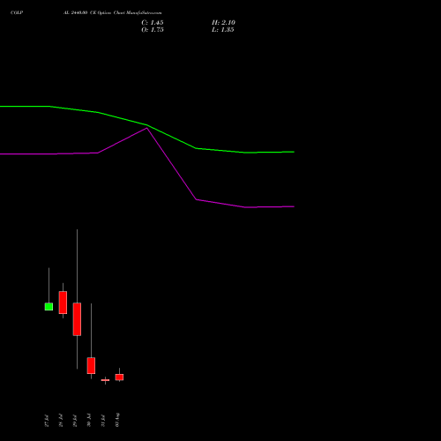The height and width of the screenshot is (441, 441).
Task: Click the small doji candle for 31 Jul
Action: [x=105, y=380]
